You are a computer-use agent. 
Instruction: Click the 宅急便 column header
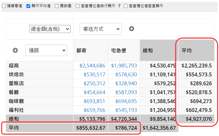(118, 50)
